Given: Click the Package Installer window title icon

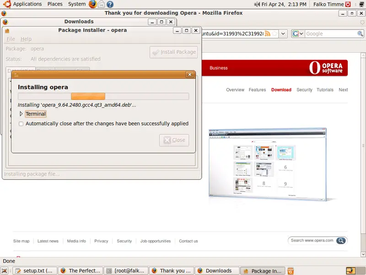Looking at the screenshot, I should (x=7, y=31).
